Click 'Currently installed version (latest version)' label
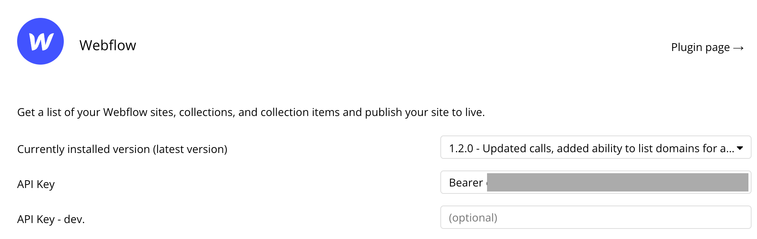The image size is (757, 239). point(122,149)
